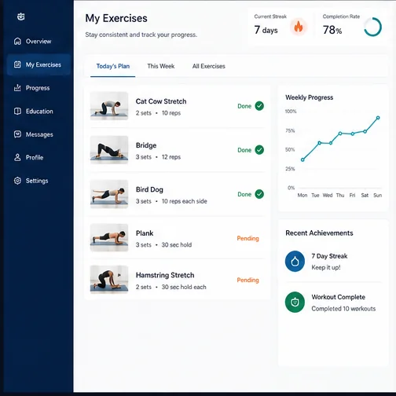Select My Exercises in the sidebar
The height and width of the screenshot is (396, 396).
(38, 64)
